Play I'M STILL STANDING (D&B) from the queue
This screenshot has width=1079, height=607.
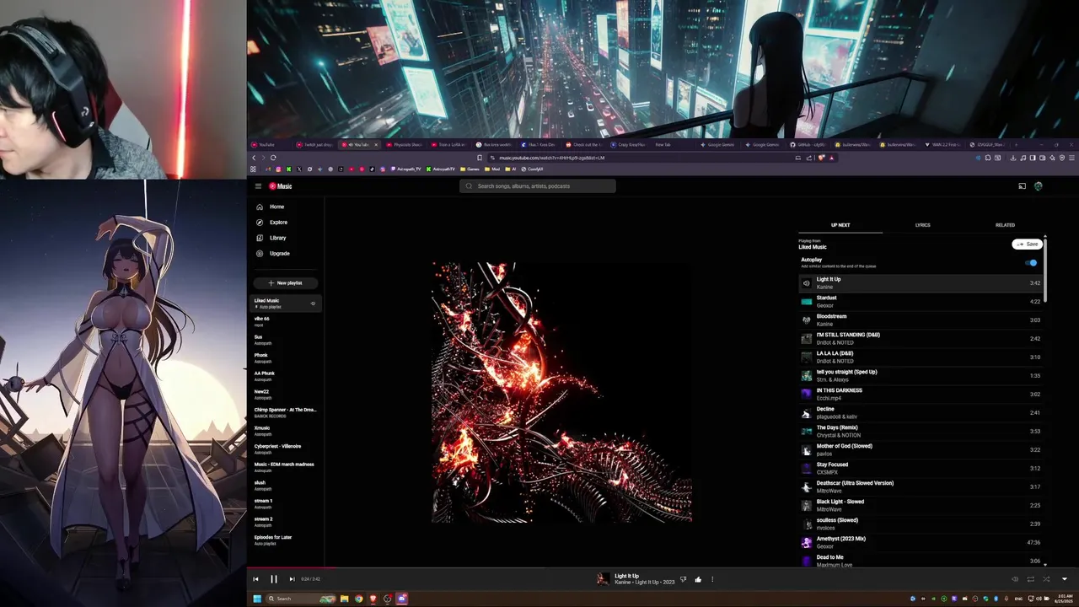point(921,339)
